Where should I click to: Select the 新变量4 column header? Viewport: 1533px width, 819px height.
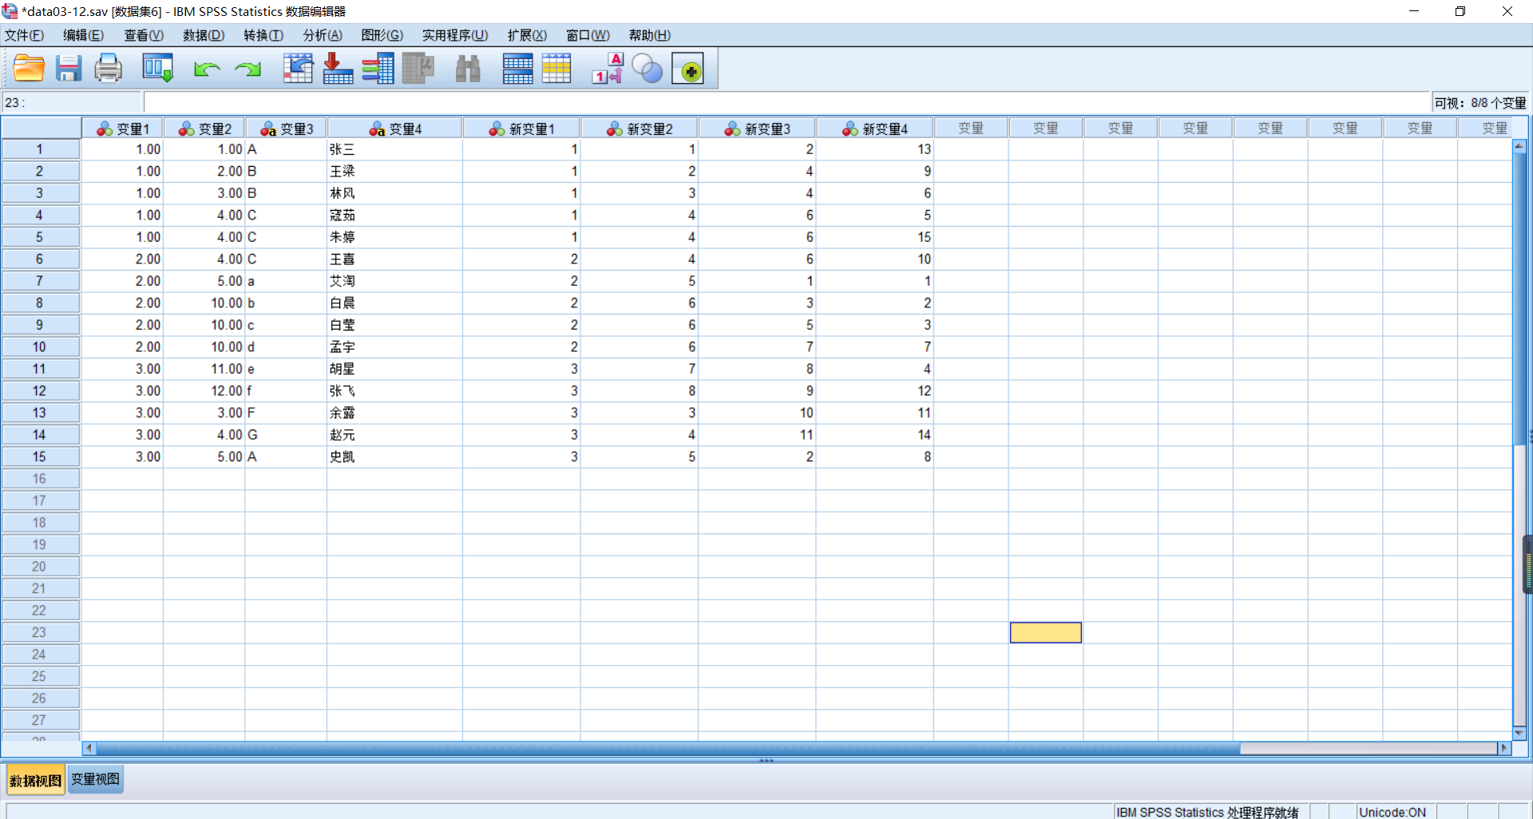(x=875, y=129)
